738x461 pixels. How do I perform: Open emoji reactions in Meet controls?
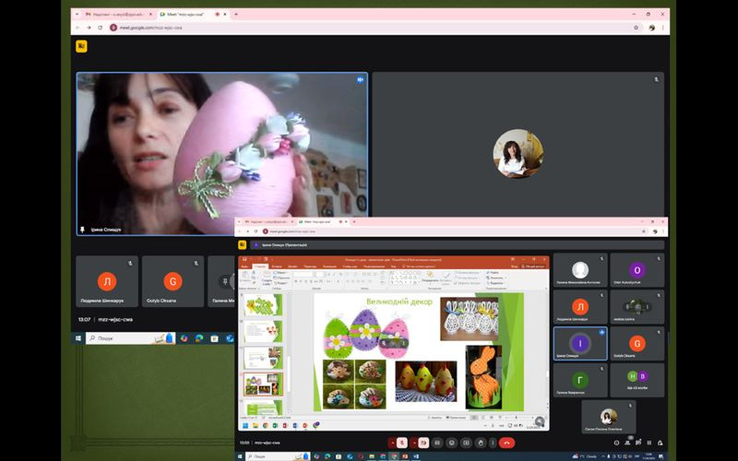452,443
